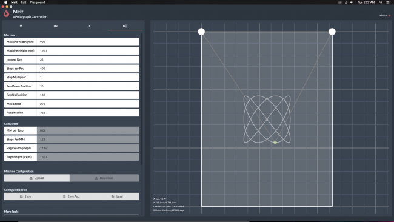The image size is (394, 222).
Task: Open the terminal console tab
Action: 90,26
